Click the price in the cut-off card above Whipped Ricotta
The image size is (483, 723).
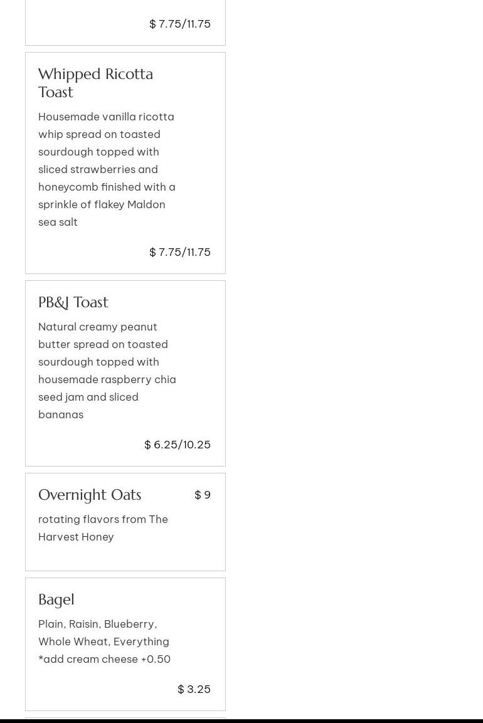click(x=180, y=24)
